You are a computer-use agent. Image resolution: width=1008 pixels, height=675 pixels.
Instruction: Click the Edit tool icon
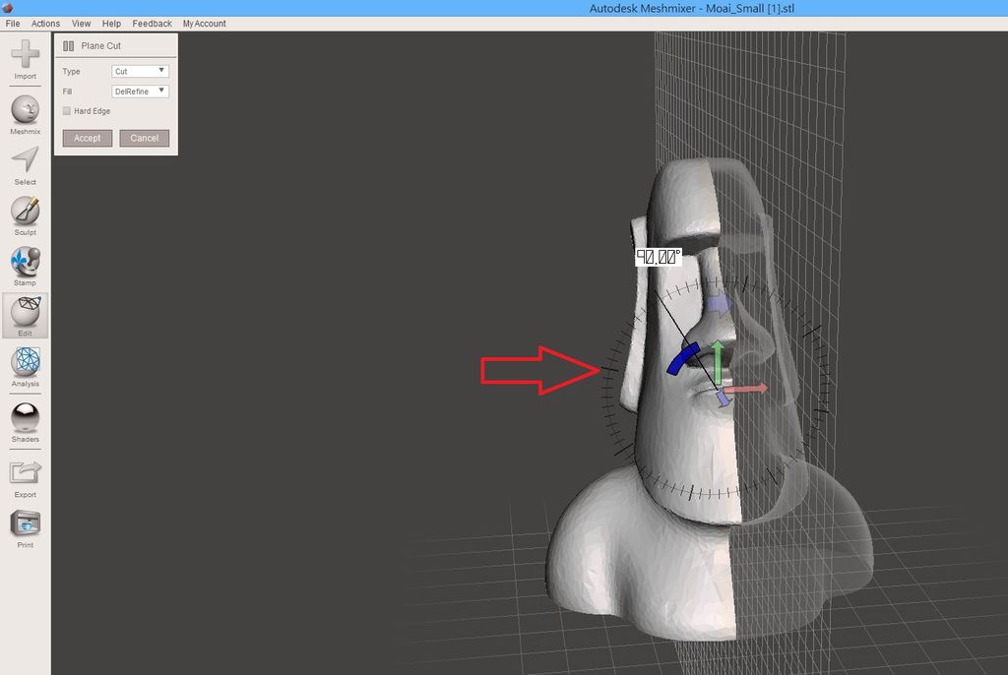coord(25,313)
